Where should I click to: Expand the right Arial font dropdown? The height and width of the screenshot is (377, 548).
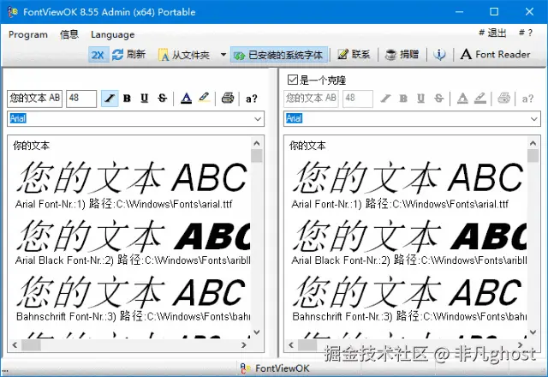[534, 119]
